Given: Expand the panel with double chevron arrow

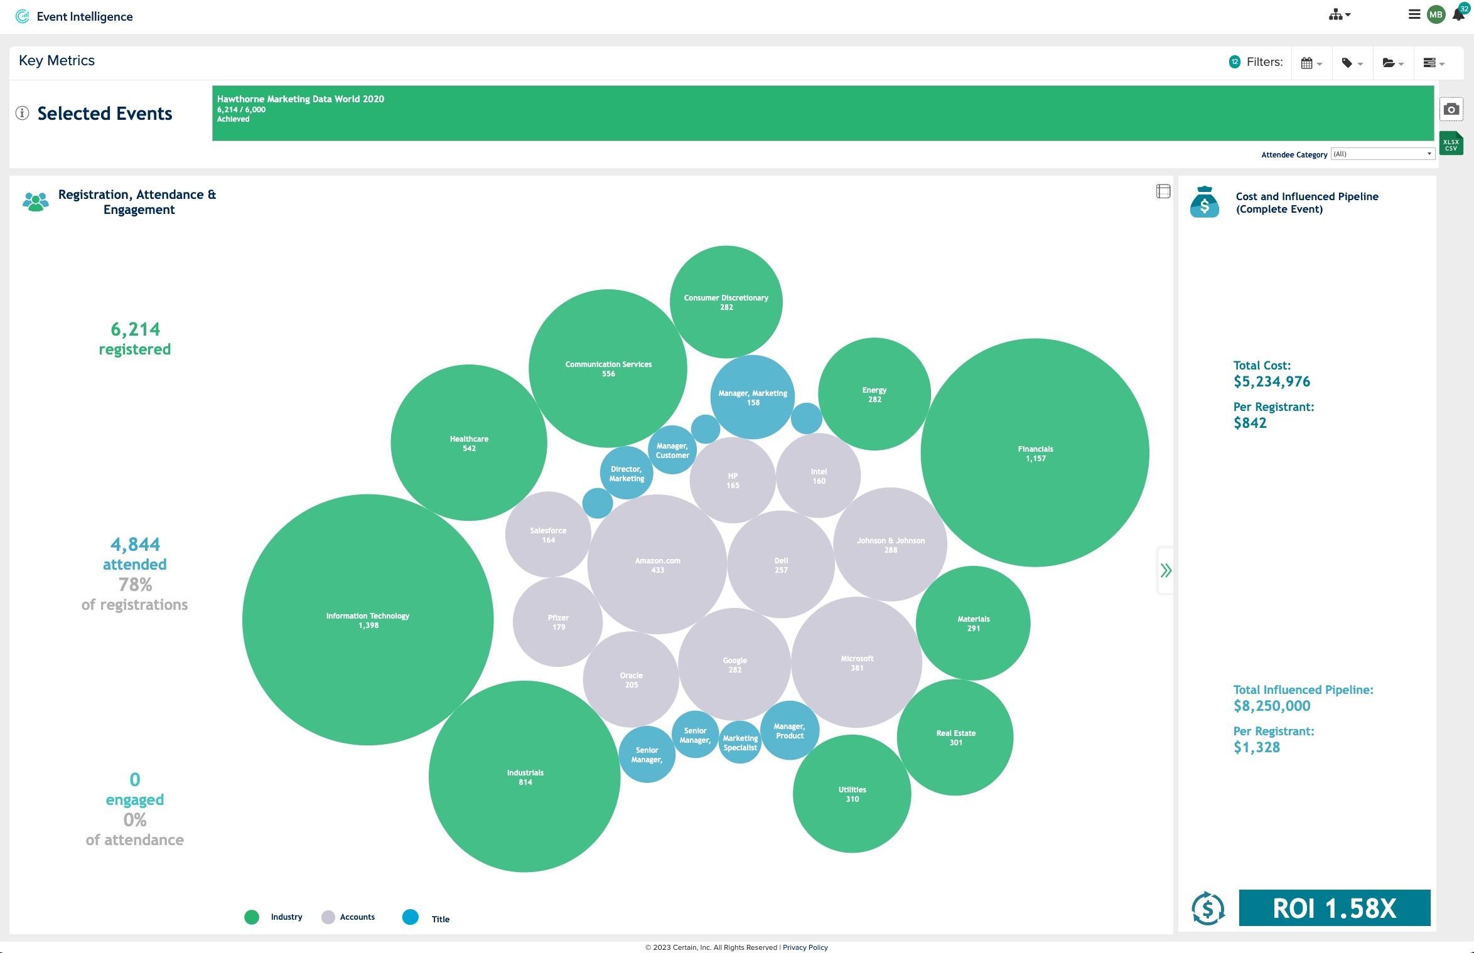Looking at the screenshot, I should 1166,570.
